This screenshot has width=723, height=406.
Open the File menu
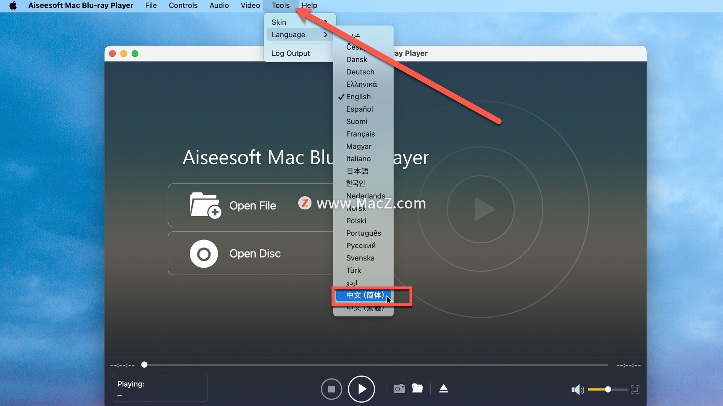pyautogui.click(x=151, y=5)
